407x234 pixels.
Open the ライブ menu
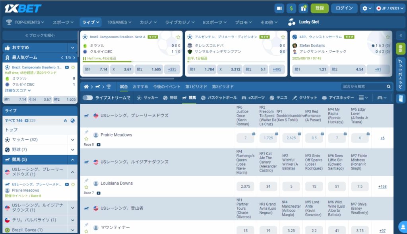tap(90, 22)
